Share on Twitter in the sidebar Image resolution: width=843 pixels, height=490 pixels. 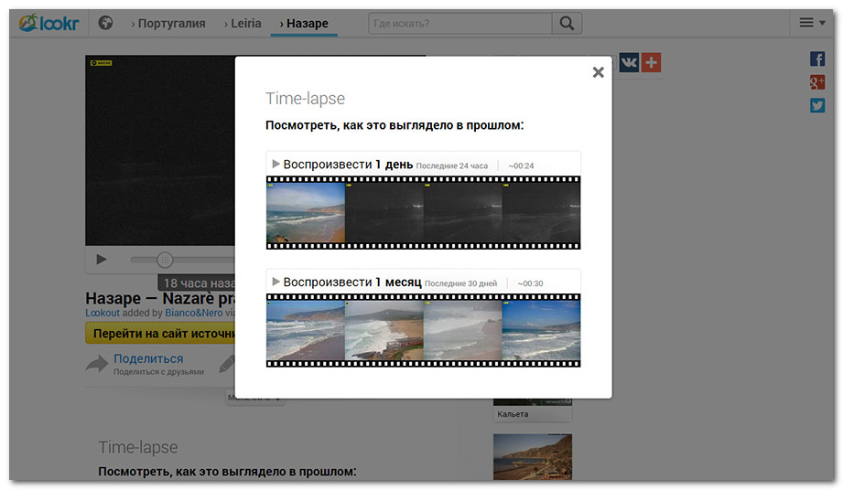pos(817,105)
